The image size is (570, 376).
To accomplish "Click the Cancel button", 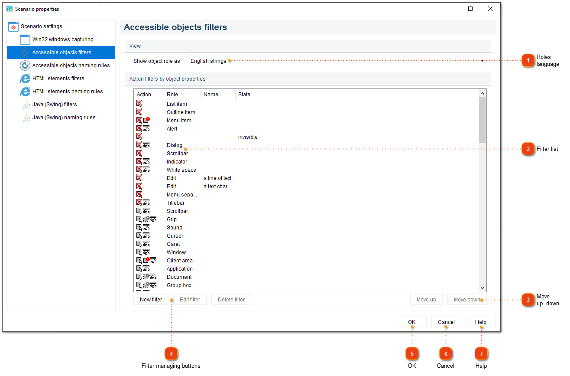I will click(x=446, y=322).
